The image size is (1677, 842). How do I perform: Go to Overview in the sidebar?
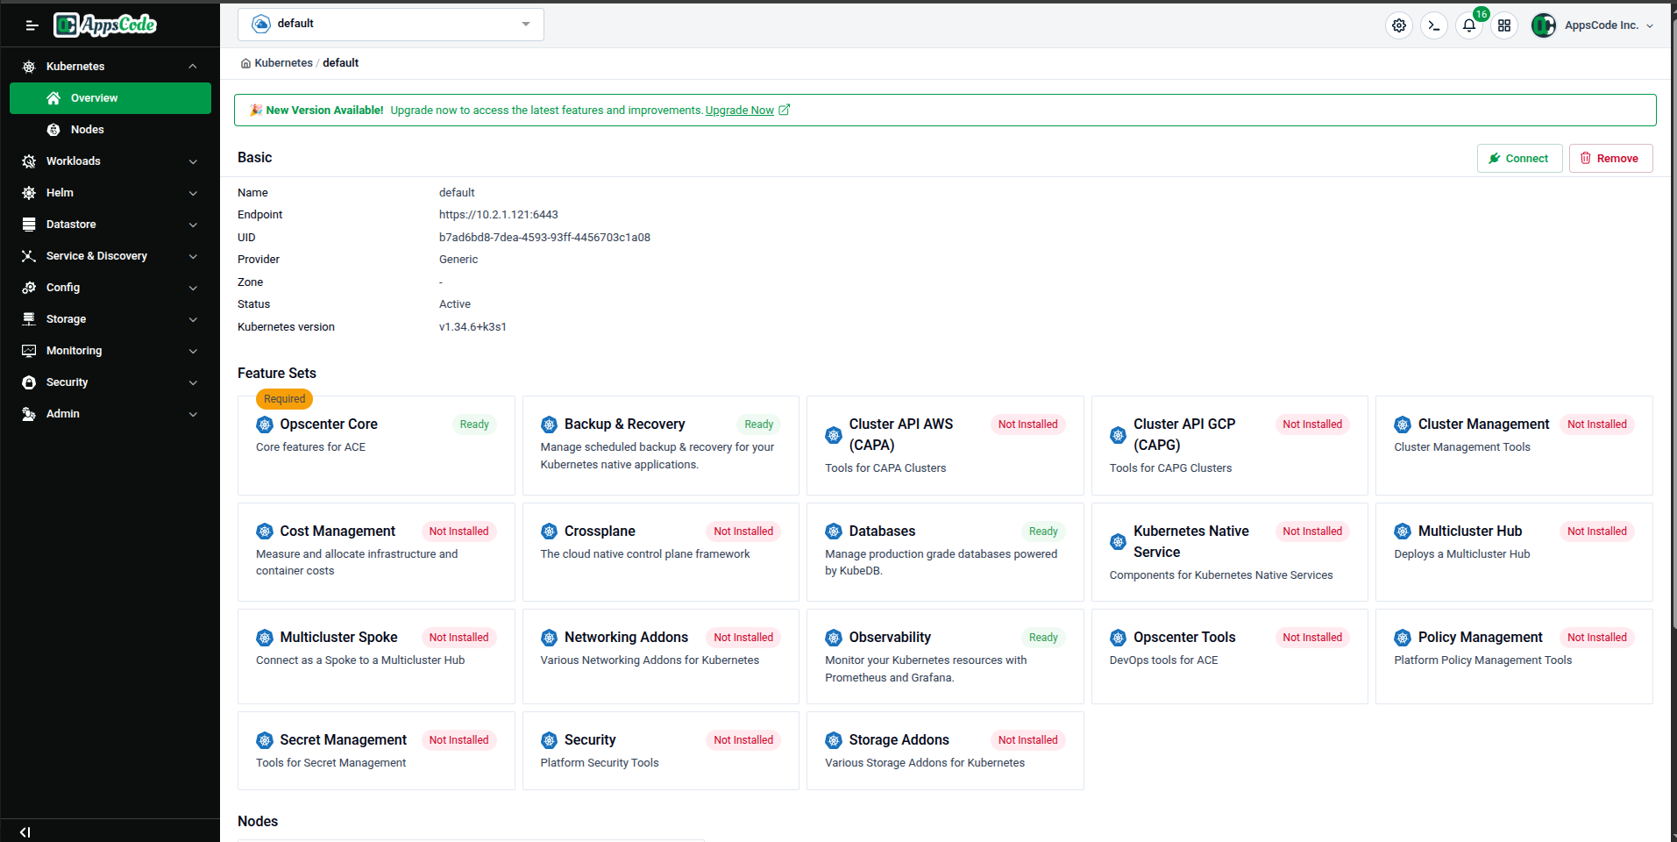click(x=93, y=97)
